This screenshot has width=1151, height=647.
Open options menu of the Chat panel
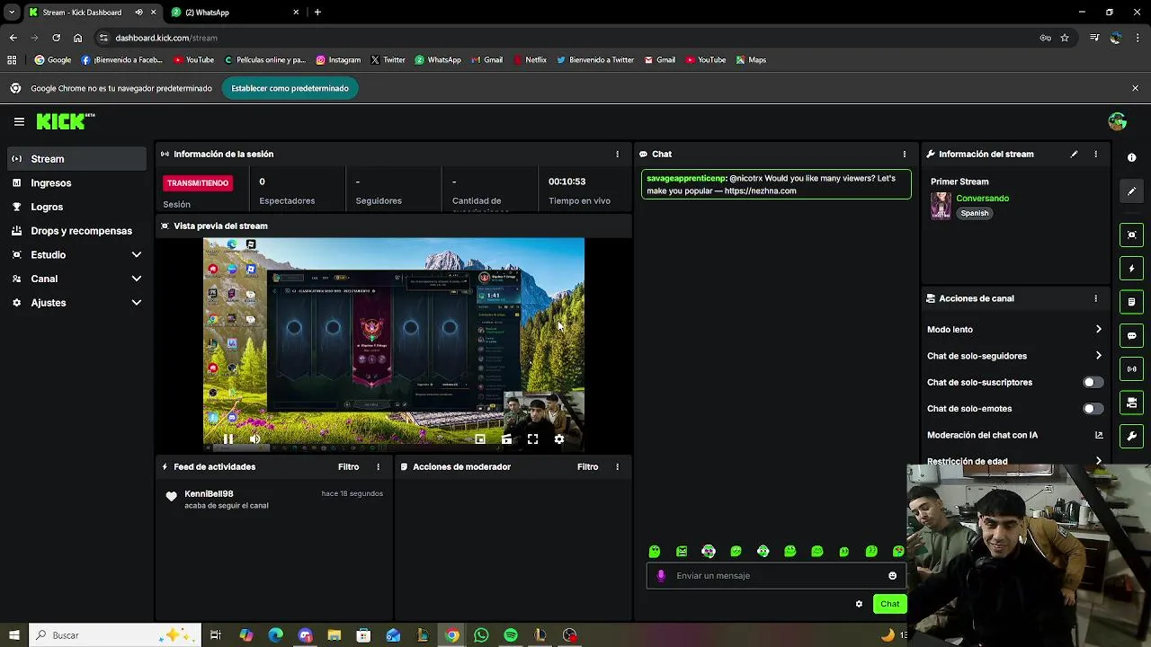(x=905, y=154)
